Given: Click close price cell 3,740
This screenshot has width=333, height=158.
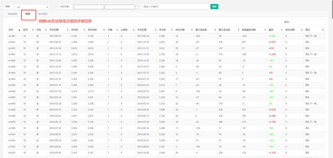Looking at the screenshot, I should coord(162,54).
